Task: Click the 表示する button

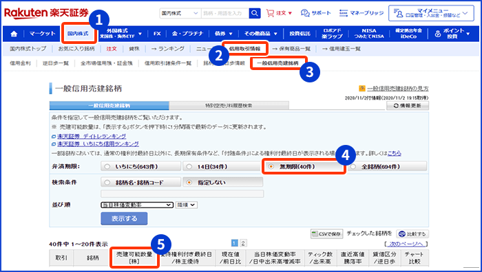Action: click(x=124, y=218)
